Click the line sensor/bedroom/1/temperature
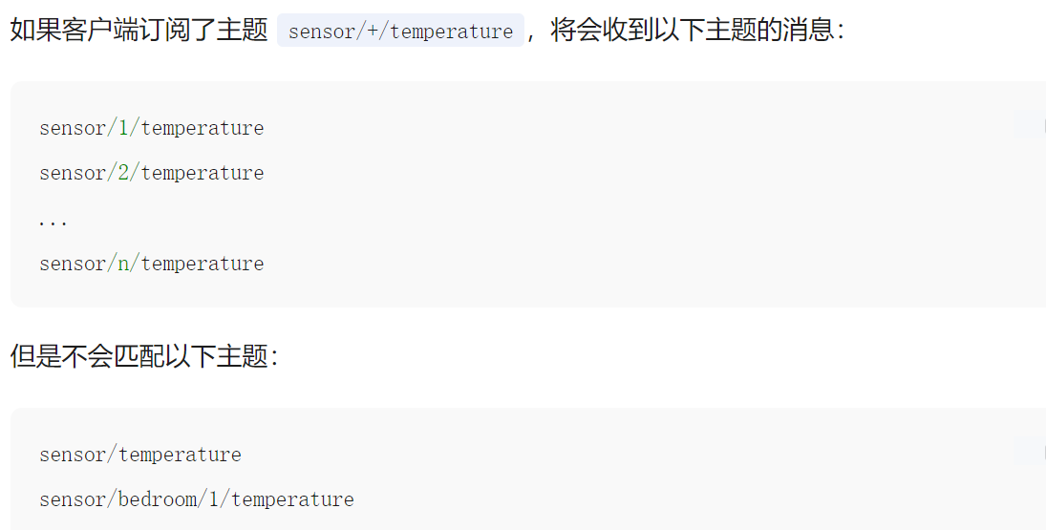 pyautogui.click(x=196, y=499)
